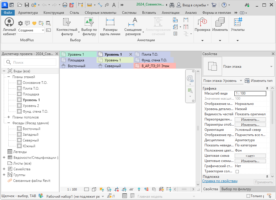Open Проверка ribbon panel icon
Viewport: 276px width, 200px height.
coord(202,24)
